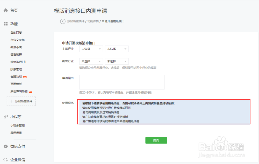
Task: Open the 小程序 section
Action: point(16,117)
